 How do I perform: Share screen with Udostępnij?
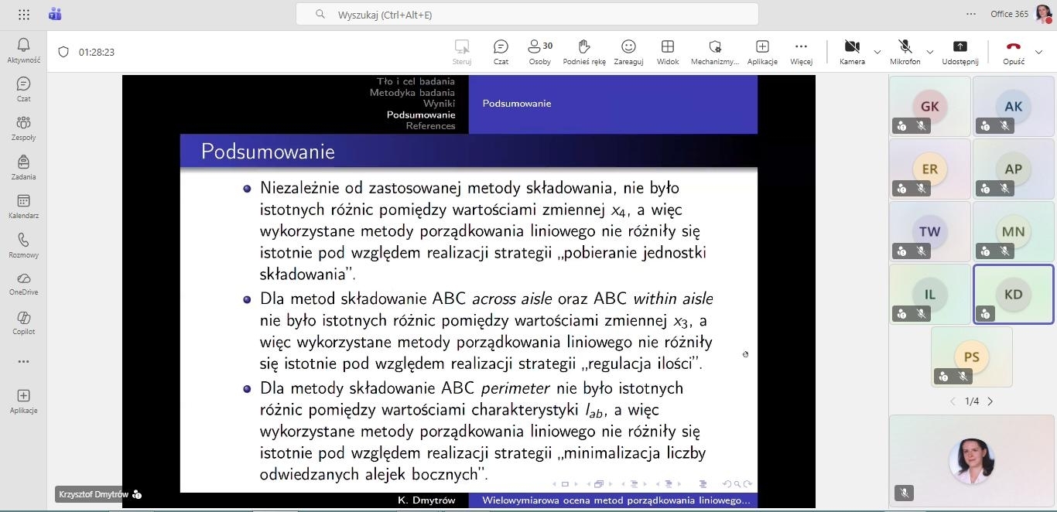960,51
